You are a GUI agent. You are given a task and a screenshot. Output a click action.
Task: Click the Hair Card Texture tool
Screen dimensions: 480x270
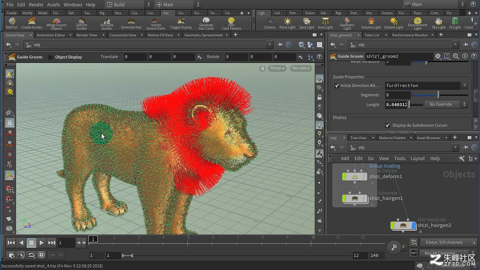tap(231, 24)
